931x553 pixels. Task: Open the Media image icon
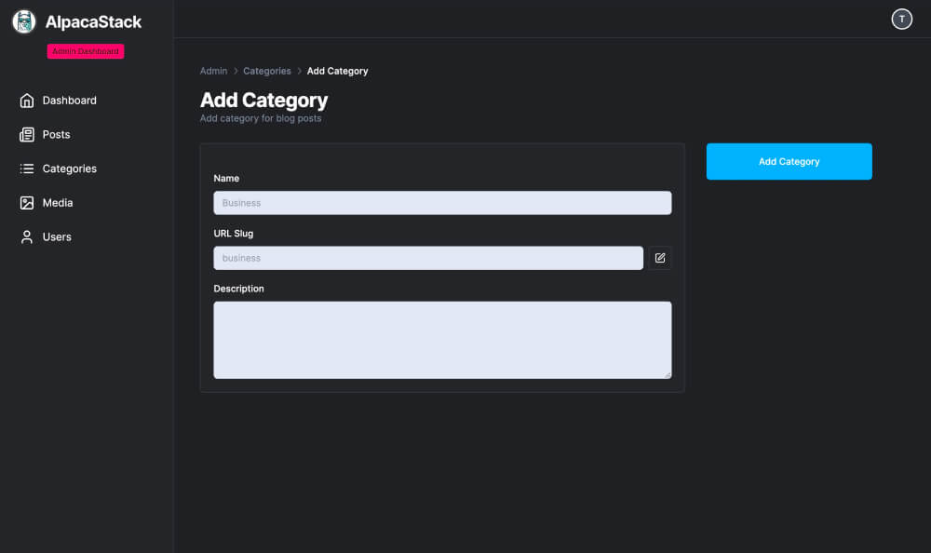26,202
